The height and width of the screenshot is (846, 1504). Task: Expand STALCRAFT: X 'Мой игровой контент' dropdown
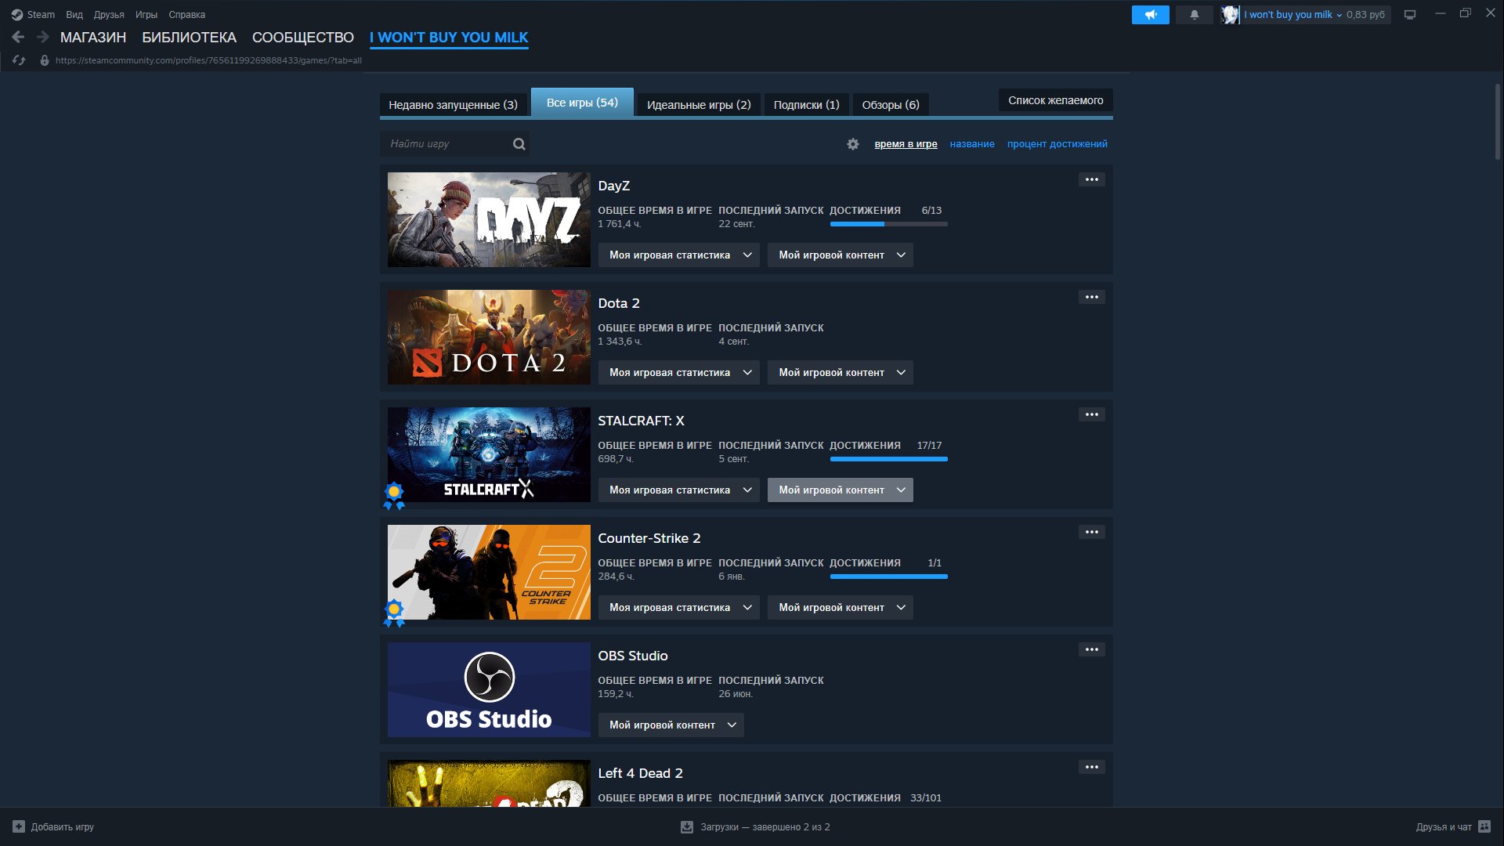pos(841,490)
